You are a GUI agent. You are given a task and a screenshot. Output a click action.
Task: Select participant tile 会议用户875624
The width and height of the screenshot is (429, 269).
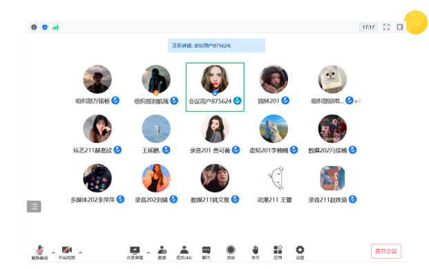pyautogui.click(x=215, y=87)
